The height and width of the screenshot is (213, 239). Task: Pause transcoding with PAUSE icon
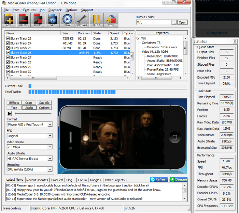click(96, 20)
